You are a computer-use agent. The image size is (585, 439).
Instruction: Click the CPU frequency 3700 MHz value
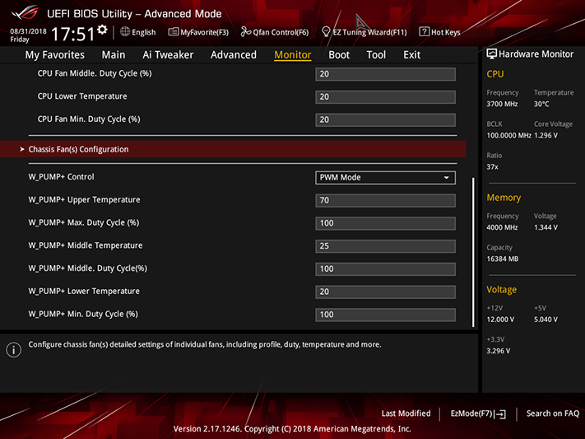point(502,104)
